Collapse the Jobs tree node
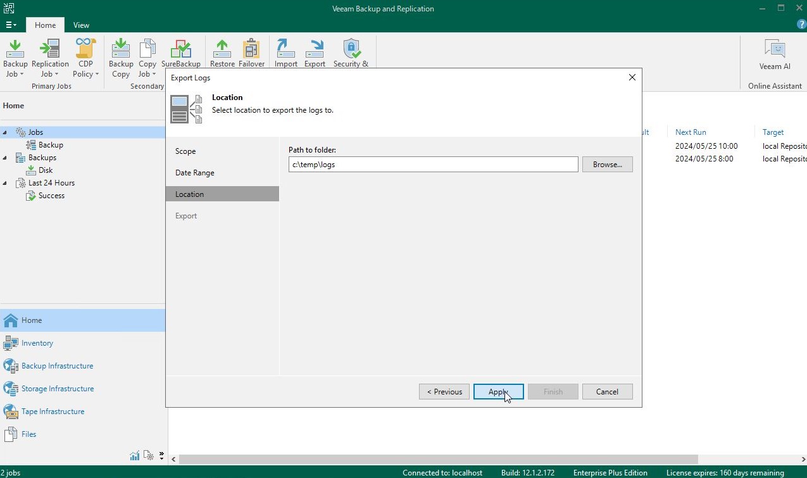Screen dimensions: 807x478 pyautogui.click(x=5, y=132)
